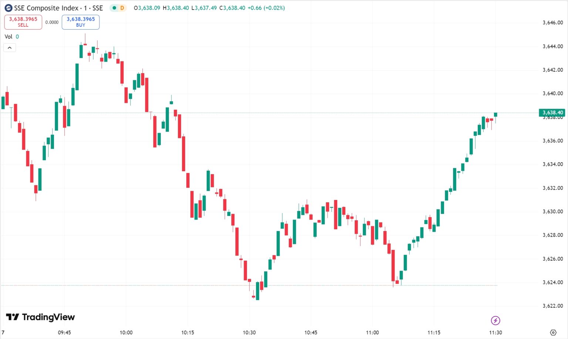Click the purple lightning bolt event icon
The image size is (568, 339).
coord(496,320)
